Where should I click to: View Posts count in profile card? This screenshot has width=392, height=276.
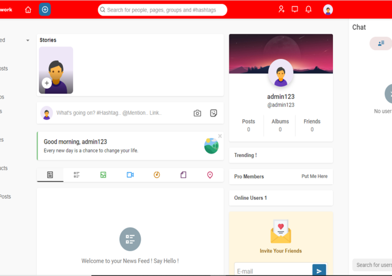point(248,125)
